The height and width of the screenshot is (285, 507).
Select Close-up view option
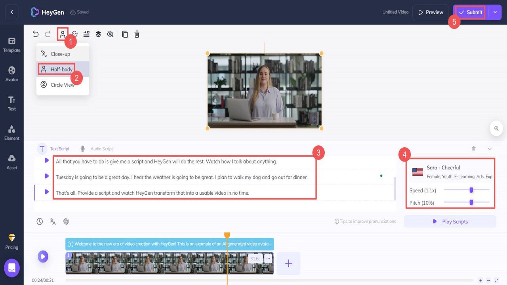pyautogui.click(x=63, y=54)
